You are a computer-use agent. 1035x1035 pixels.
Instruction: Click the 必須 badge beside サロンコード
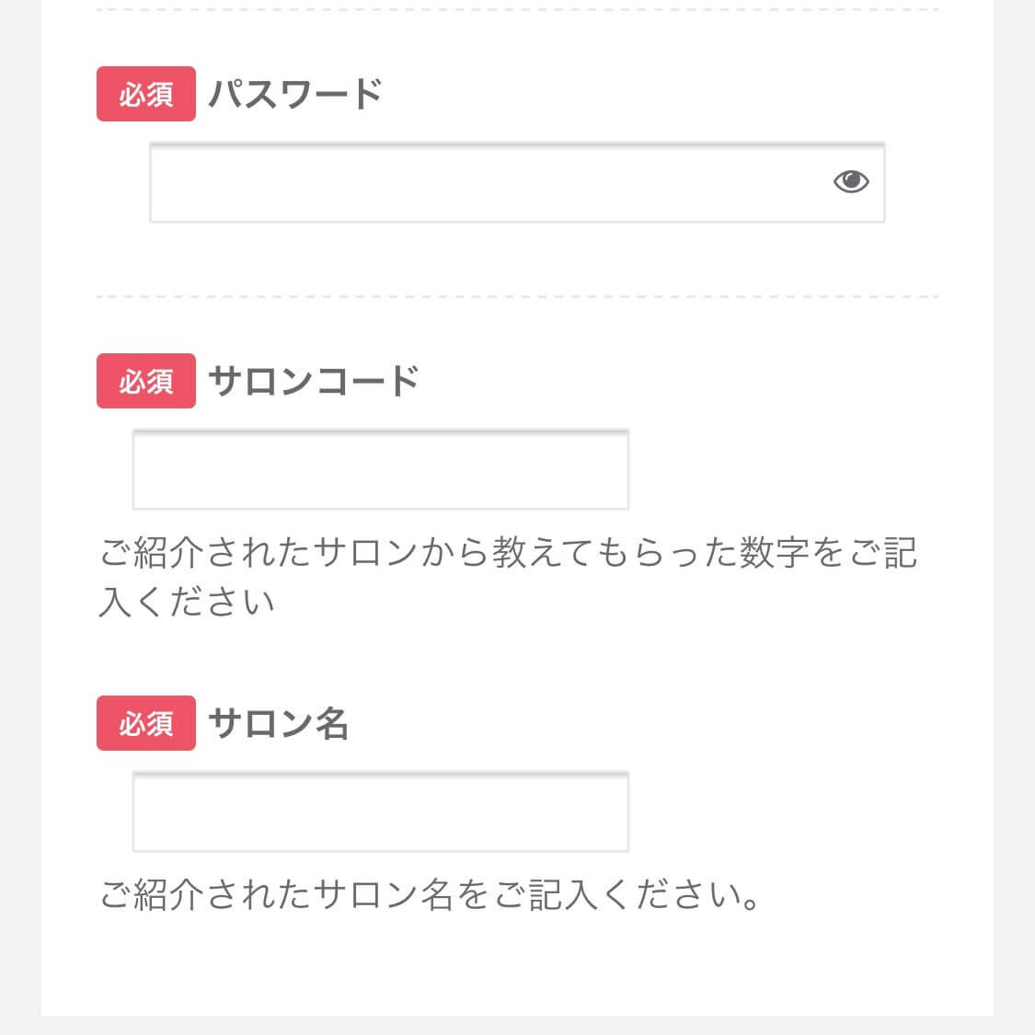coord(146,381)
